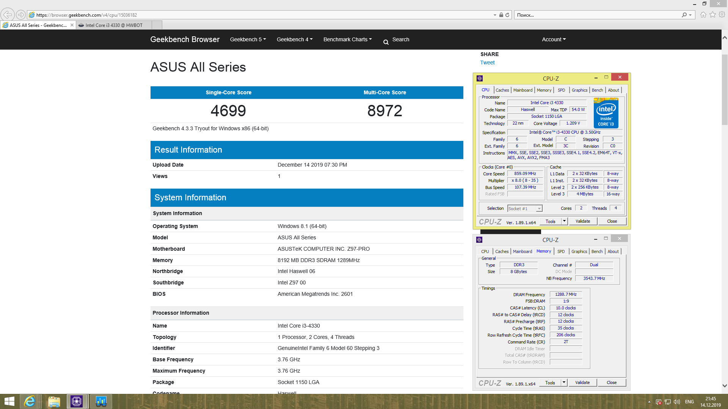Image resolution: width=728 pixels, height=409 pixels.
Task: Open the SPD tab in lower CPU-Z
Action: click(x=561, y=251)
